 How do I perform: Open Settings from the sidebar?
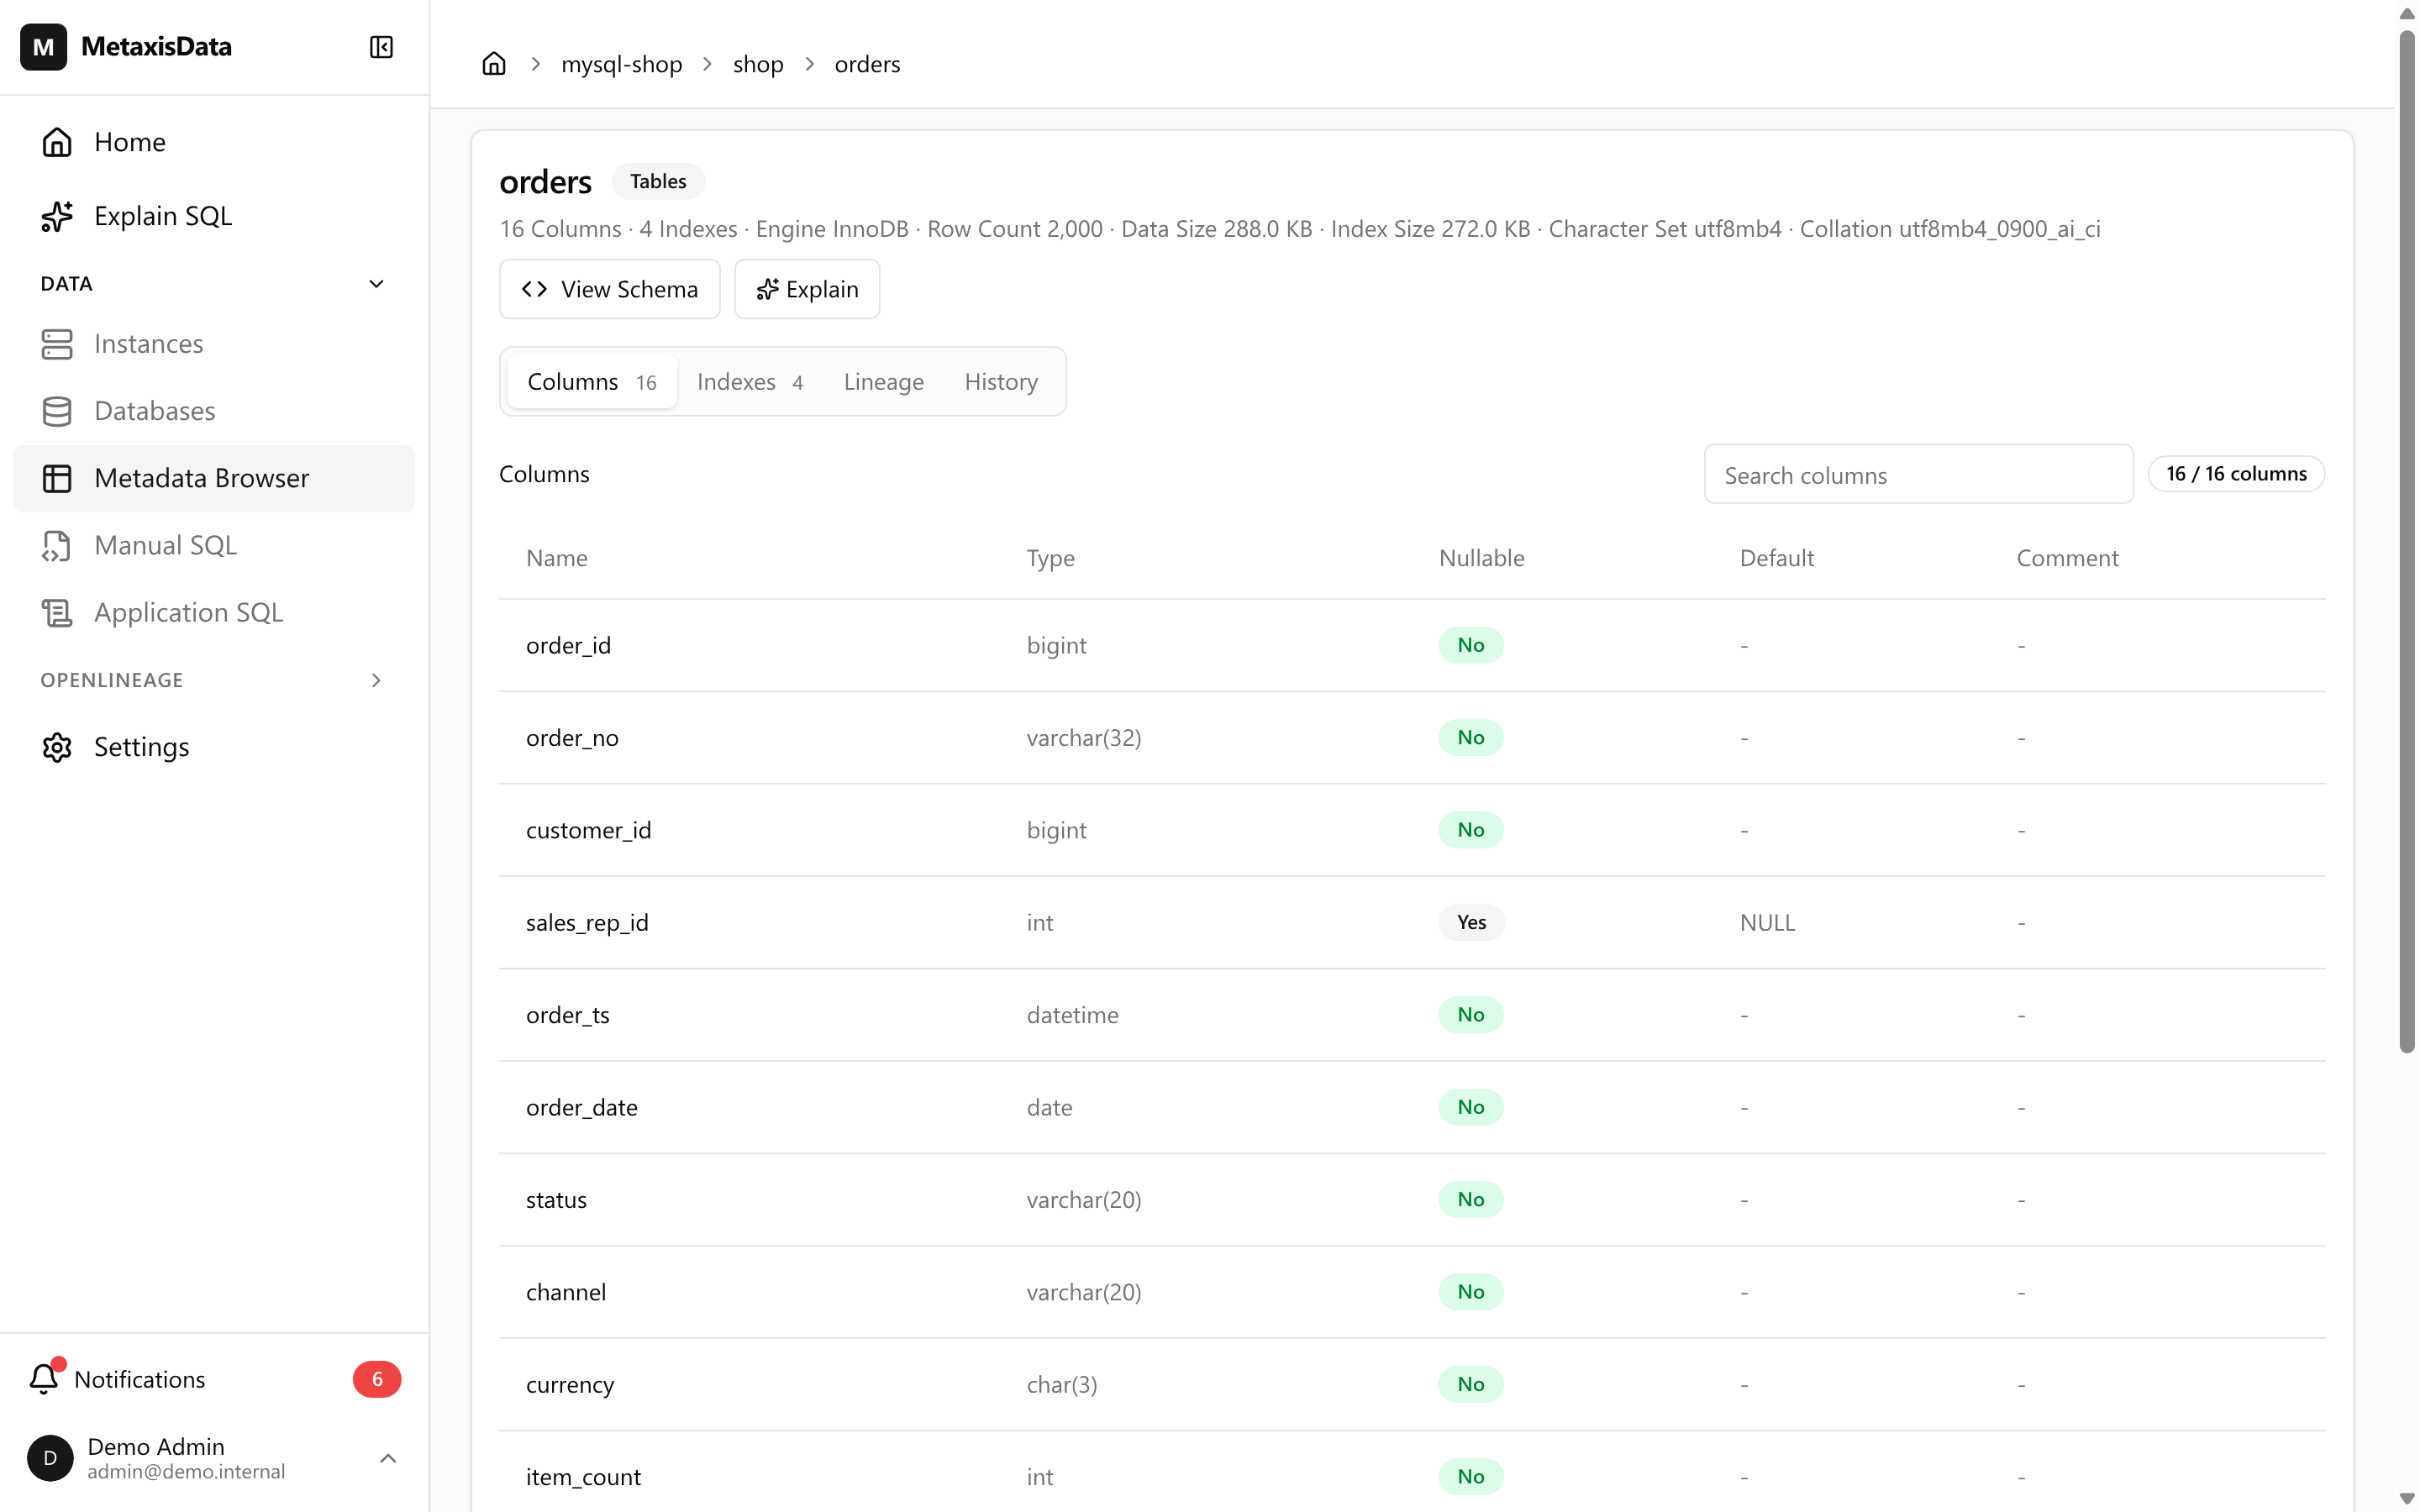point(214,747)
